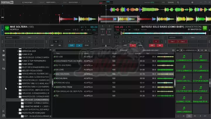
Task: Toggle the B deck selector on the right
Action: click(209, 30)
